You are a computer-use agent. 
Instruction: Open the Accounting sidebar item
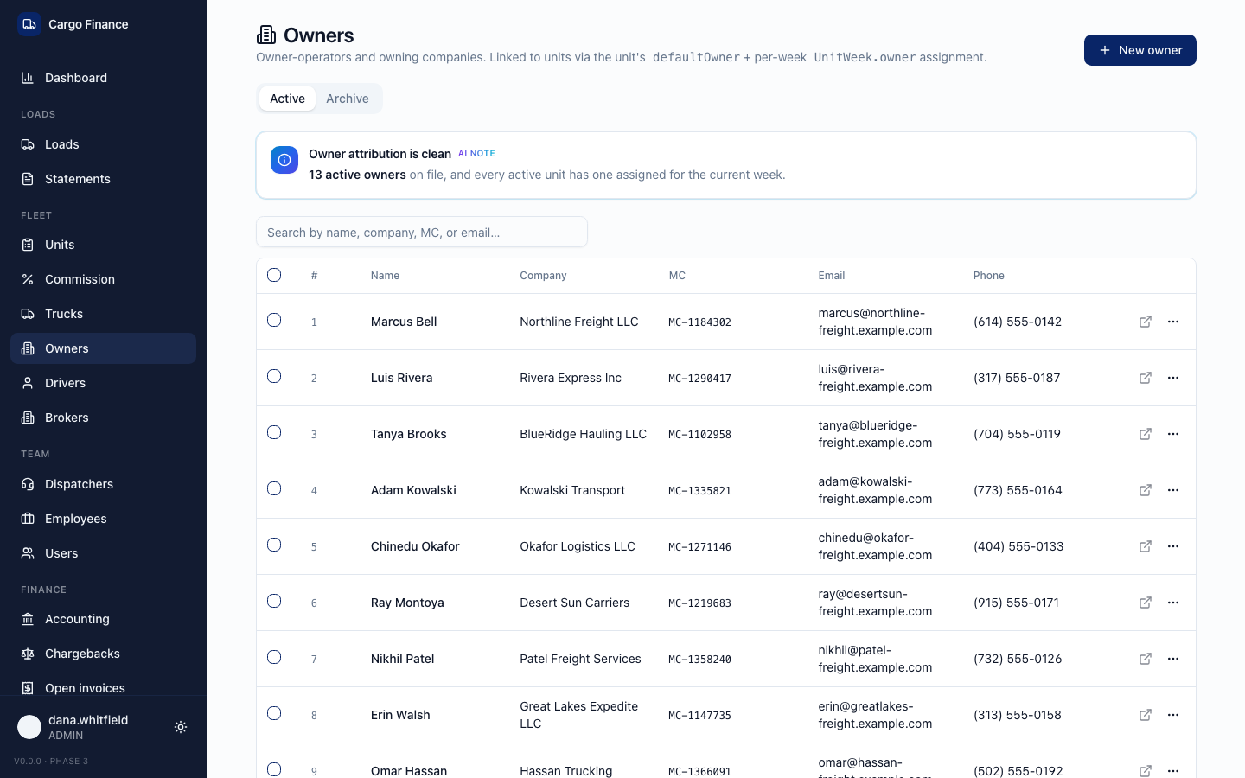click(x=103, y=619)
